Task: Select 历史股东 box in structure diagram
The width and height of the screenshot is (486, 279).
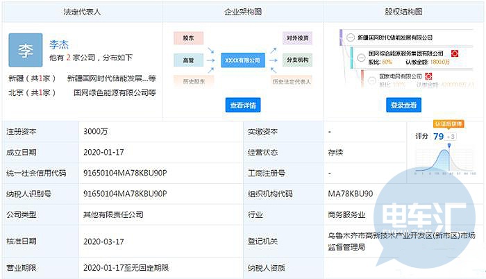Action: 194,81
